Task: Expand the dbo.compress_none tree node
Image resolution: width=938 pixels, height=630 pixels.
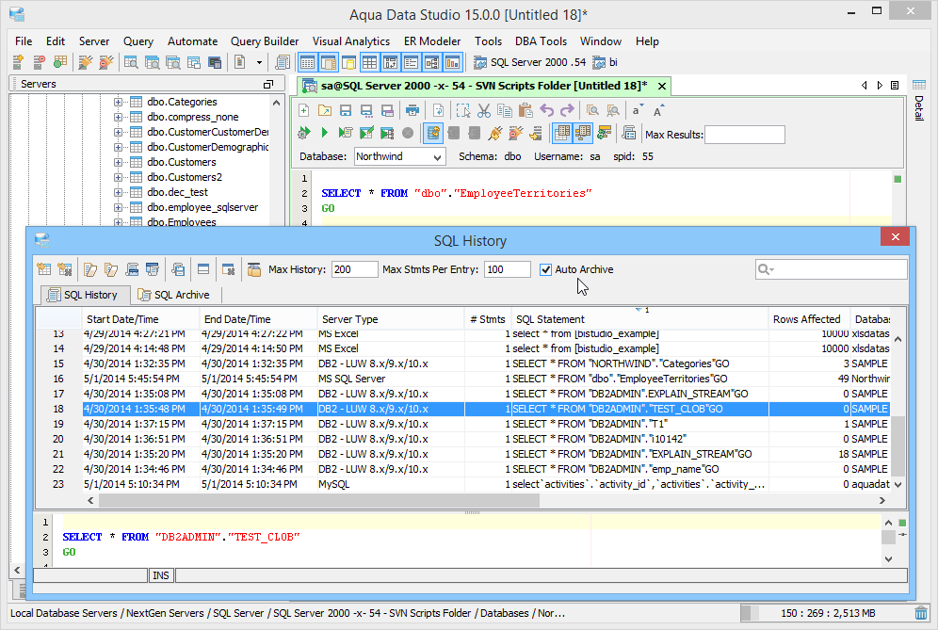Action: (118, 118)
